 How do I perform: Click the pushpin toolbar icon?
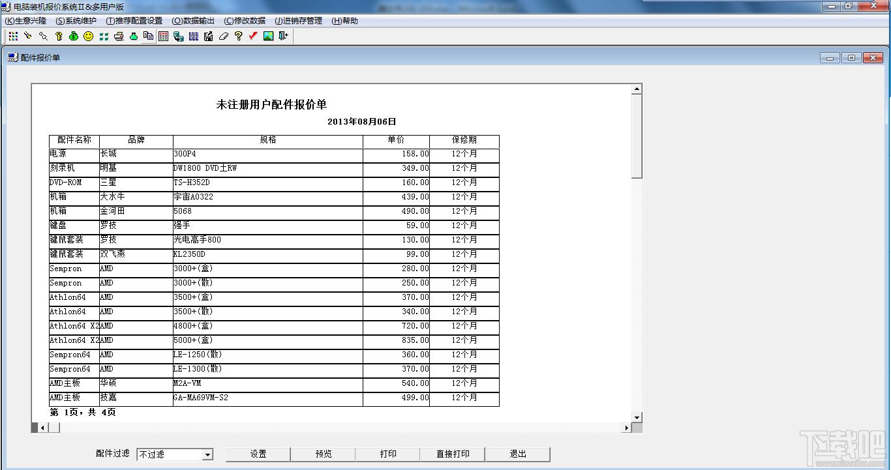coord(43,37)
